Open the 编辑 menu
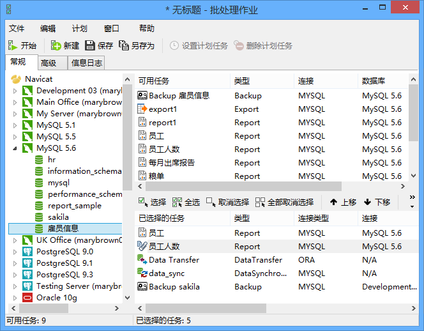Viewport: 424px width, 331px height. point(48,28)
